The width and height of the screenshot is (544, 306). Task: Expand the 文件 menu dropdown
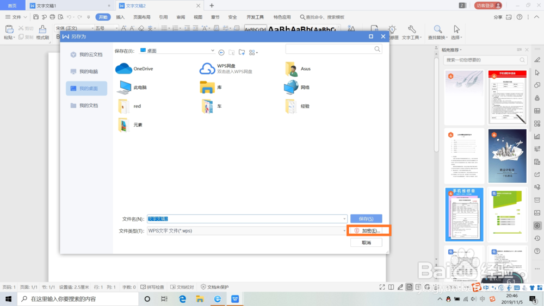pos(16,17)
